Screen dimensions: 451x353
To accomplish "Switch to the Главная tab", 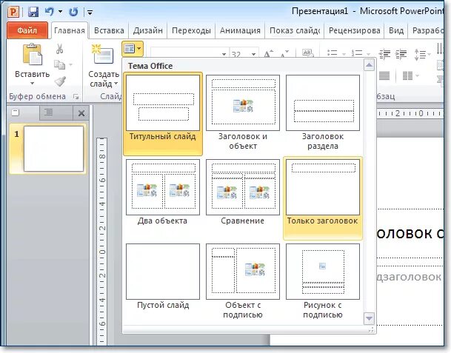I will [70, 30].
